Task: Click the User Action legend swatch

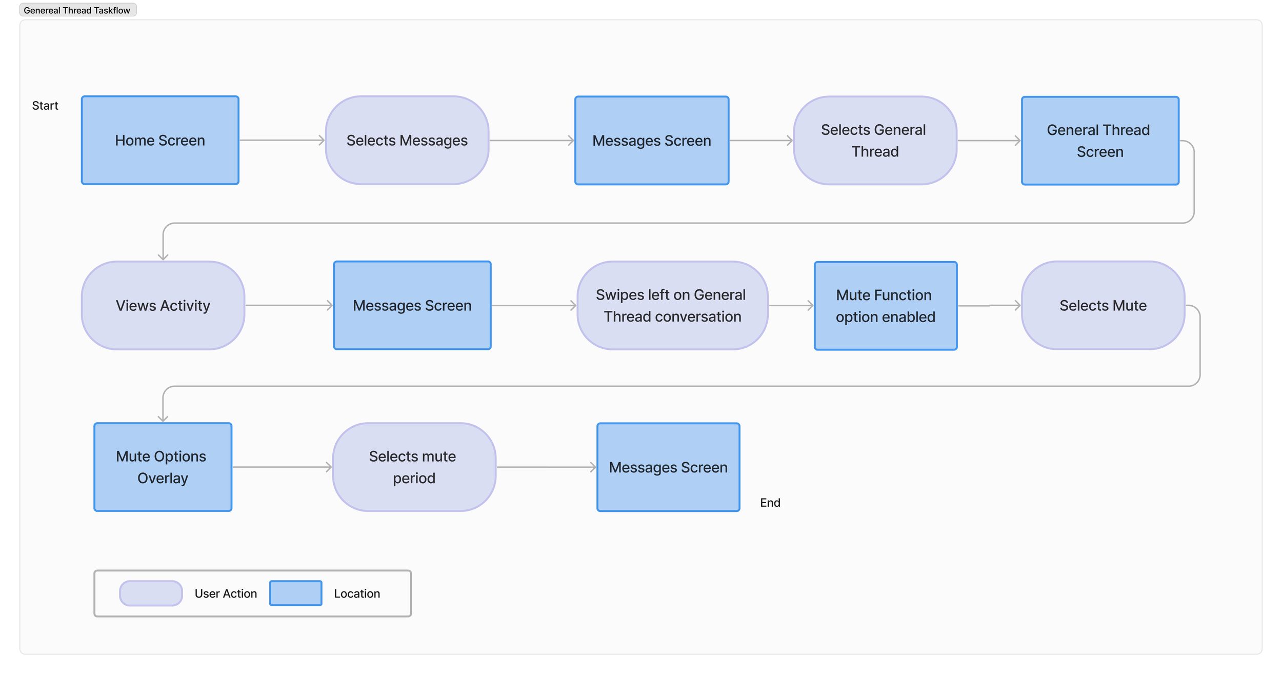Action: pyautogui.click(x=151, y=593)
